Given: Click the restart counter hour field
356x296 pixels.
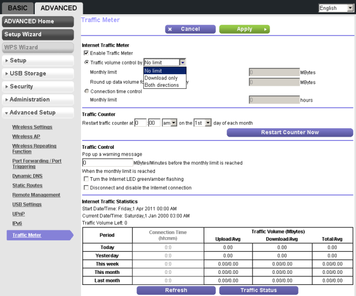Looking at the screenshot, I should coord(140,123).
